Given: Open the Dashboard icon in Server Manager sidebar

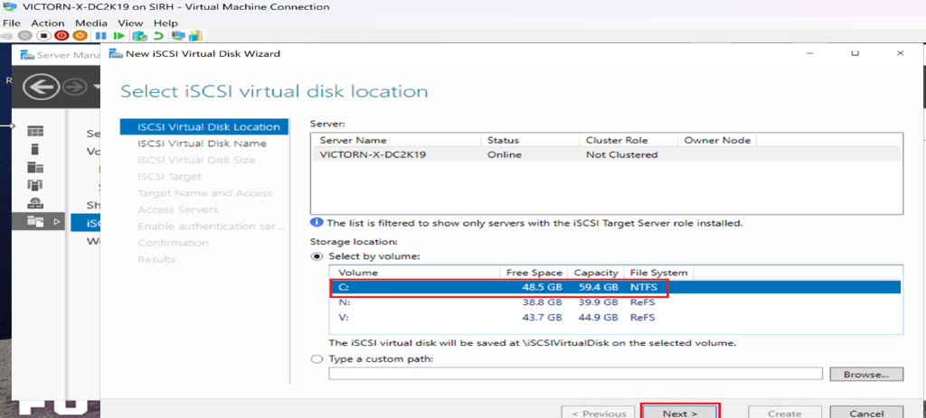Looking at the screenshot, I should click(35, 132).
